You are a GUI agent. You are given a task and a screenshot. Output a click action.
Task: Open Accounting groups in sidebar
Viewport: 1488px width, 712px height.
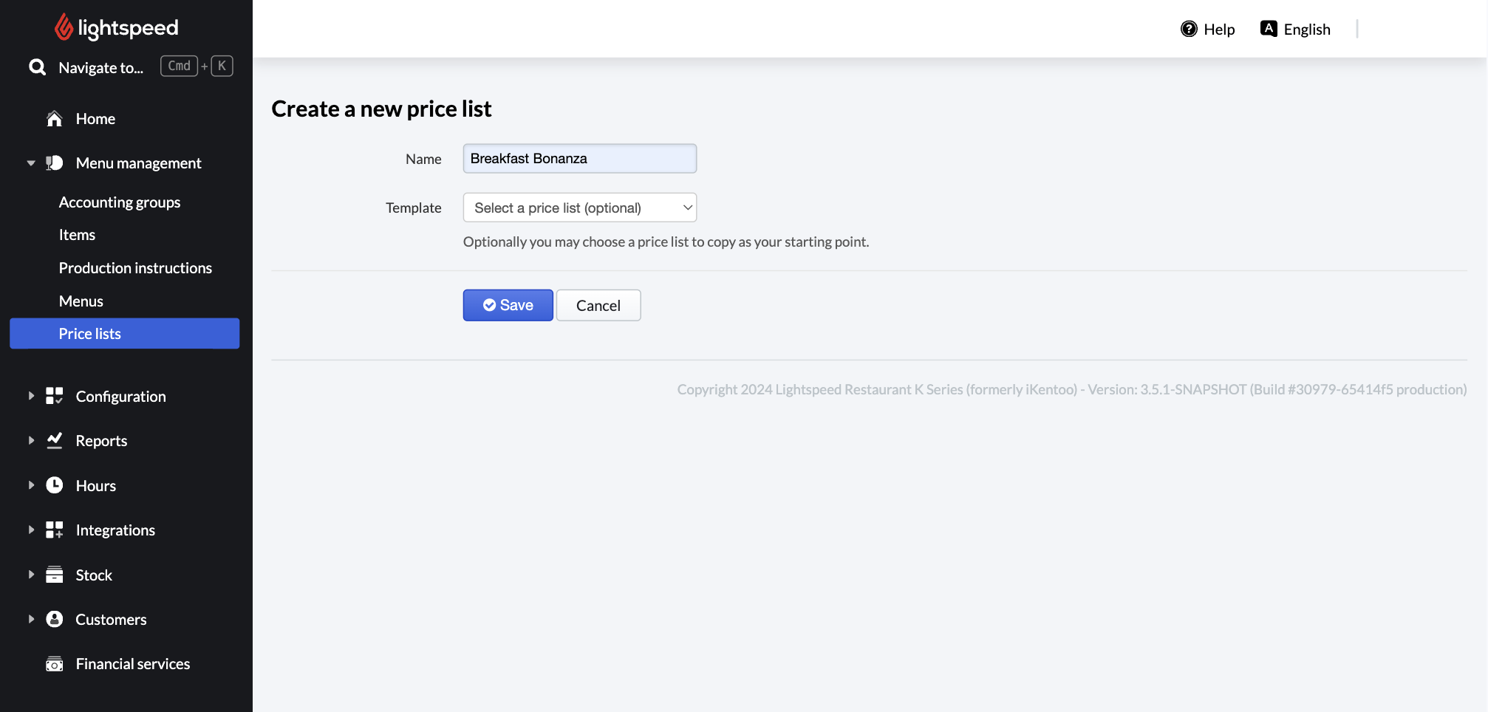120,202
